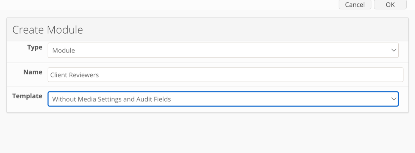415x153 pixels.
Task: Click the Template field label
Action: (x=27, y=96)
